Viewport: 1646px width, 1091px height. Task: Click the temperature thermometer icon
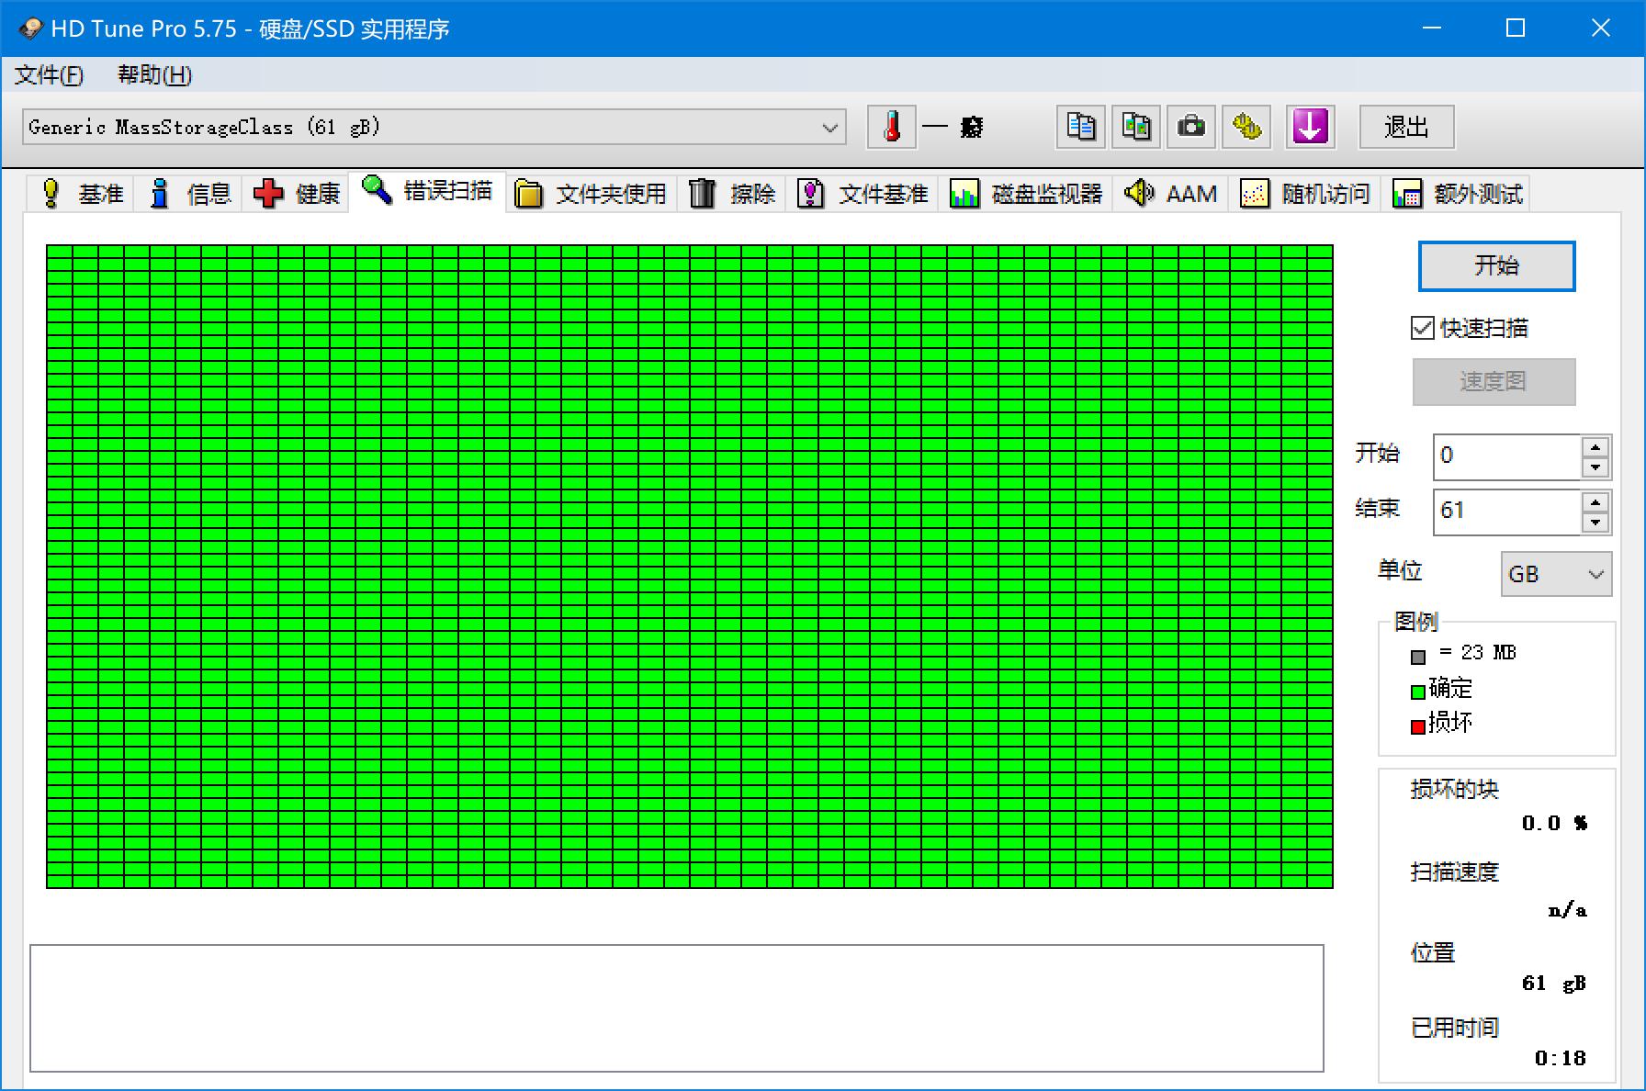(892, 127)
